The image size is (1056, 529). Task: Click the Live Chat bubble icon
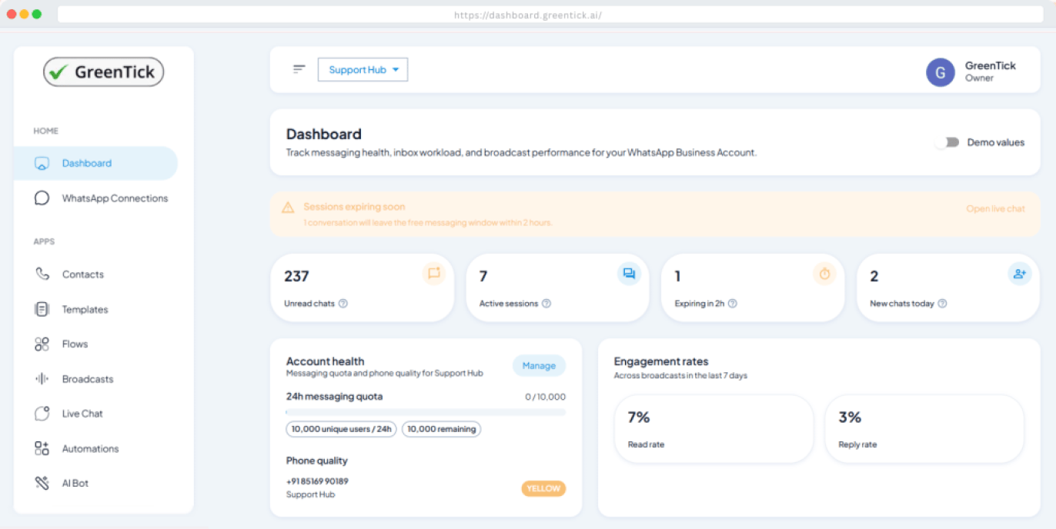(42, 414)
